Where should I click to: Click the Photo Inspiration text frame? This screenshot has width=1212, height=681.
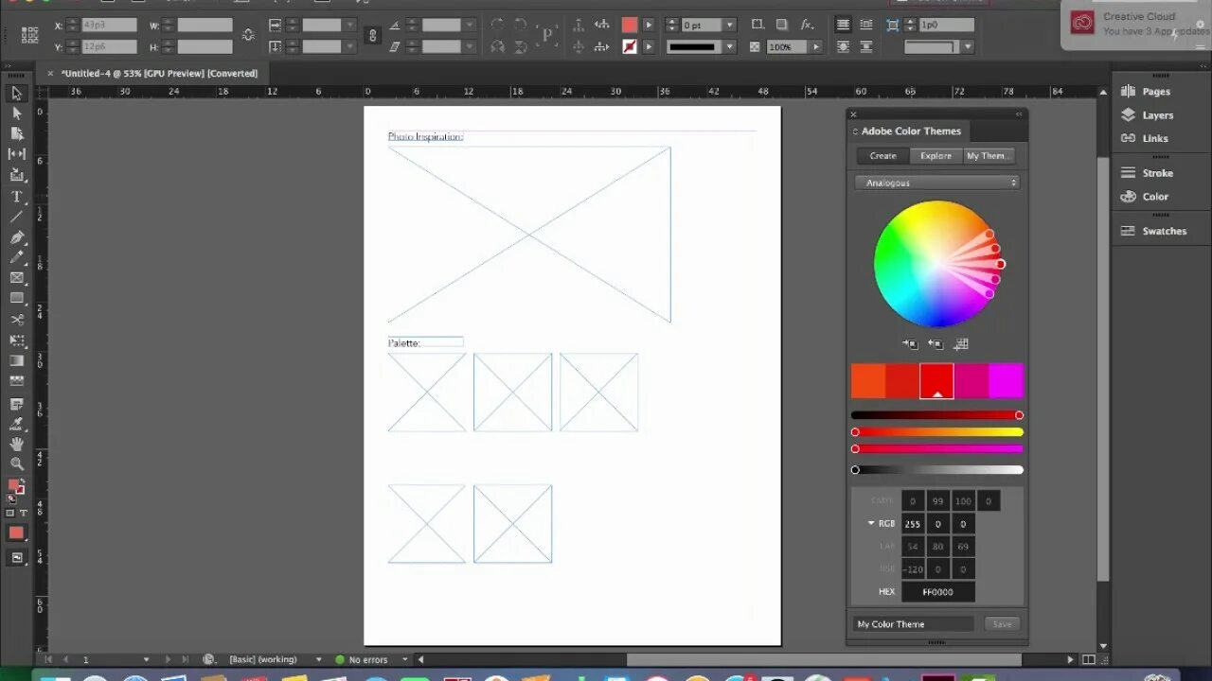pos(425,137)
